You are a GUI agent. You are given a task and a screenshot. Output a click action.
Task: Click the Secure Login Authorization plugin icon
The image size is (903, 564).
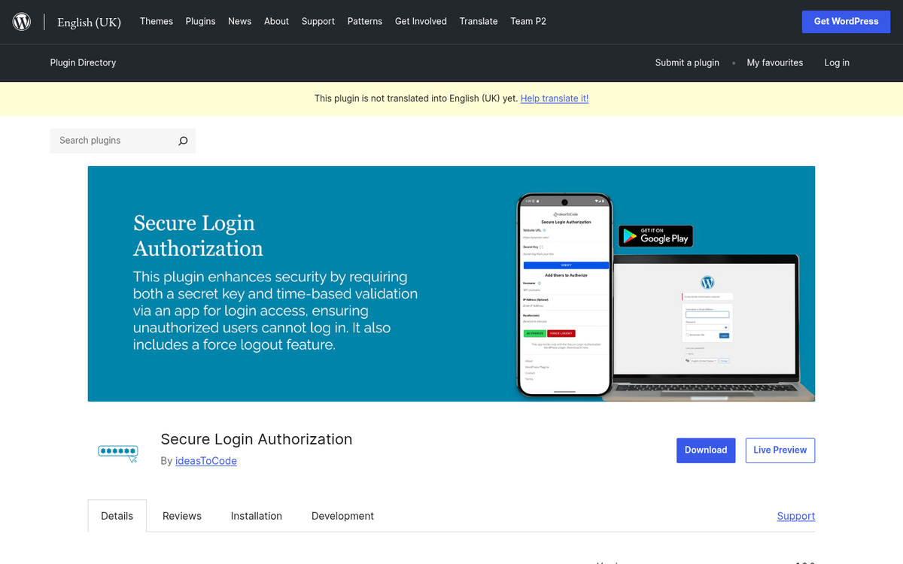click(x=117, y=450)
